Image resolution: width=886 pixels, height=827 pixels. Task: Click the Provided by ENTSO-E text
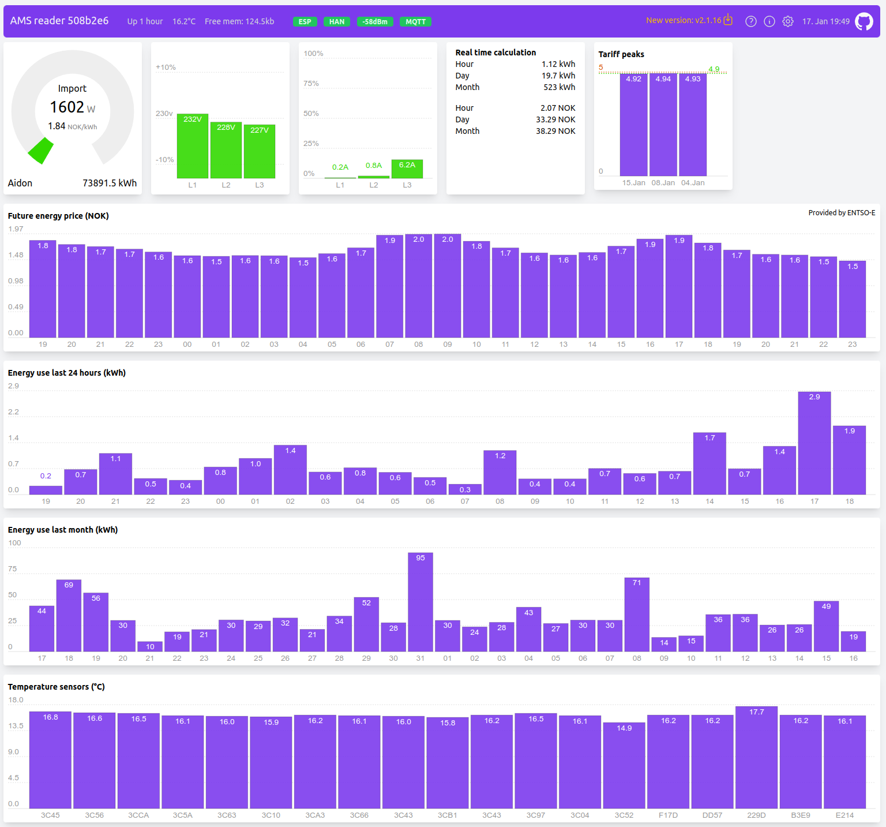point(841,213)
